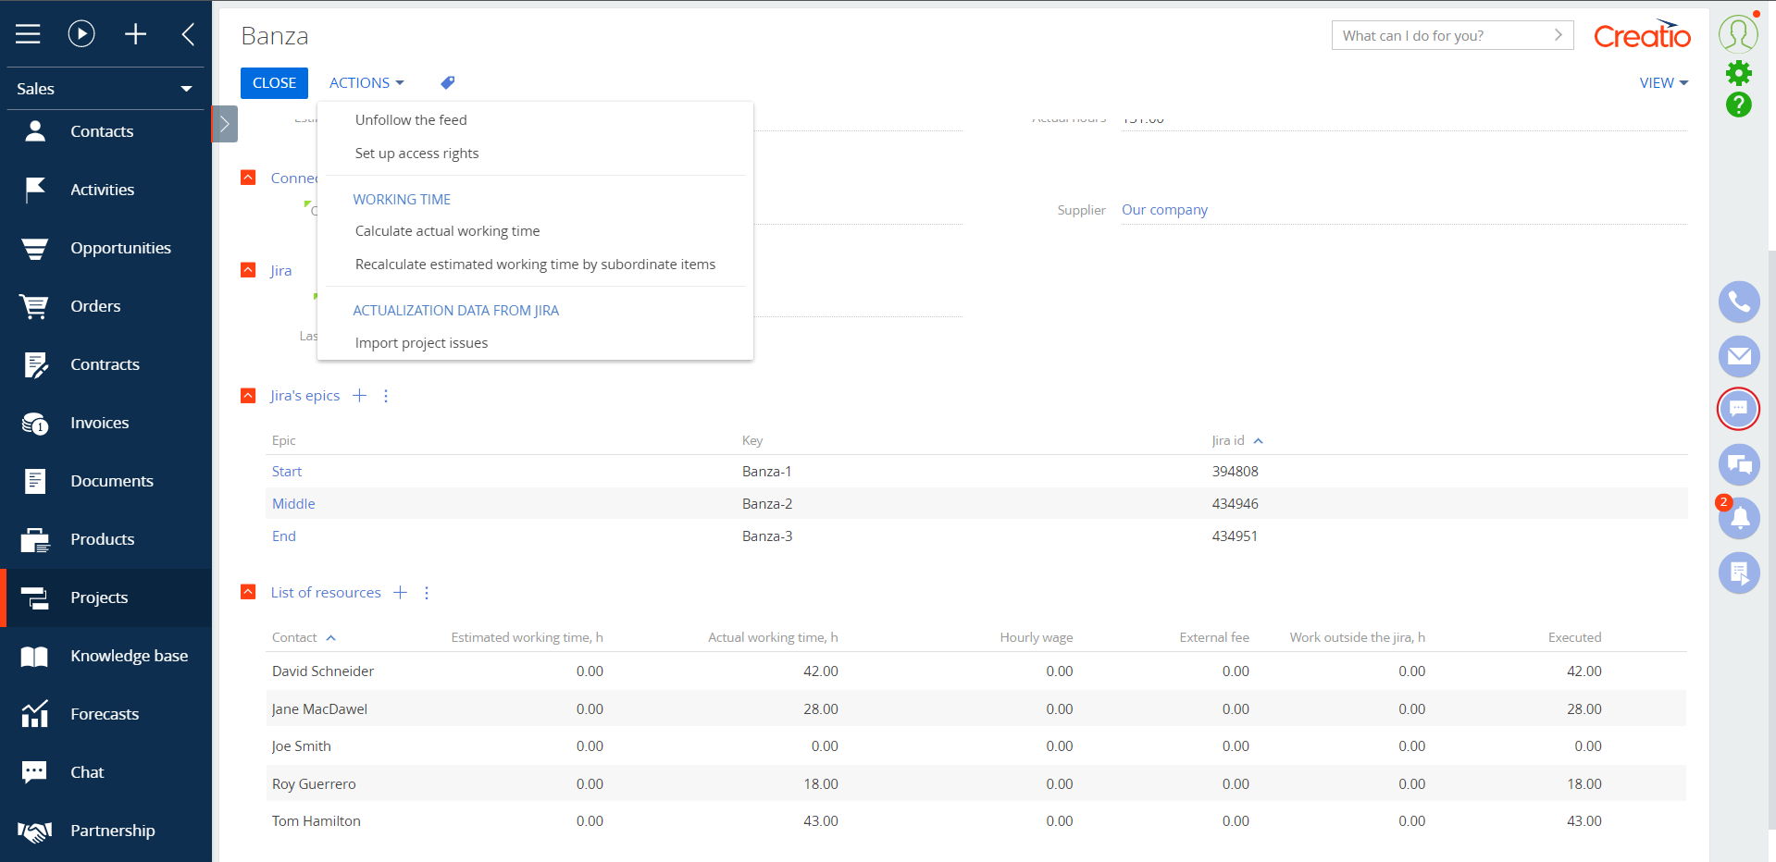The width and height of the screenshot is (1776, 862).
Task: Open system designer gear icon
Action: coord(1739,73)
